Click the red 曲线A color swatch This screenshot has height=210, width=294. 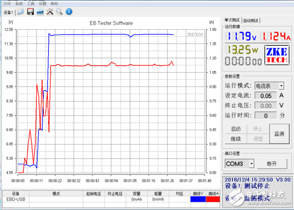point(214,200)
